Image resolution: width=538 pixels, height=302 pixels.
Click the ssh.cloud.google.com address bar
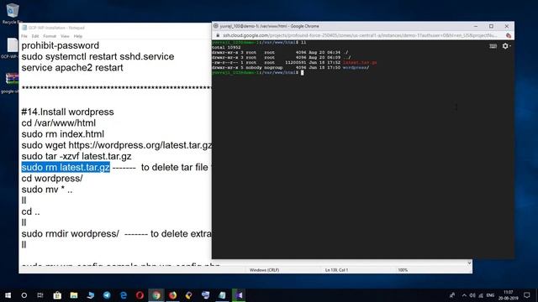pos(360,35)
